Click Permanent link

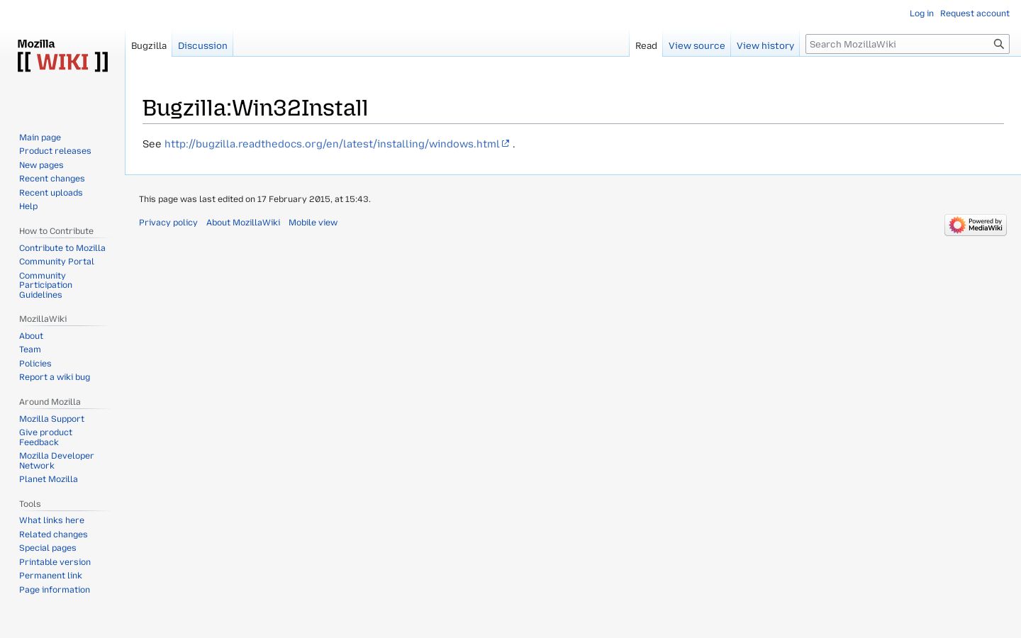[50, 576]
